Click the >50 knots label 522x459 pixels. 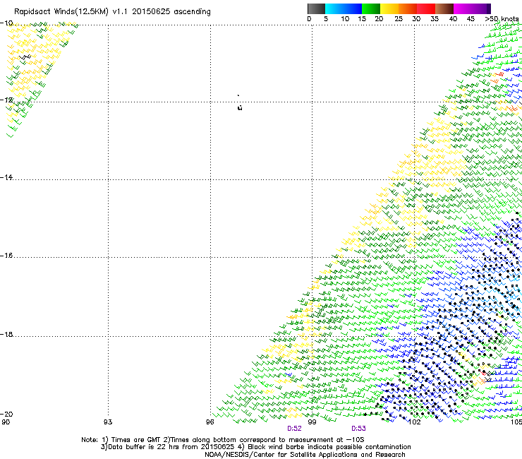point(502,19)
